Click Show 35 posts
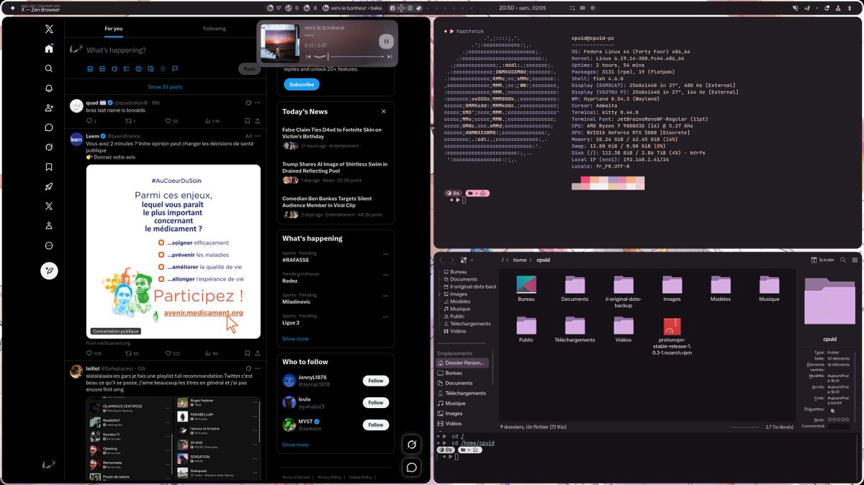 [165, 86]
